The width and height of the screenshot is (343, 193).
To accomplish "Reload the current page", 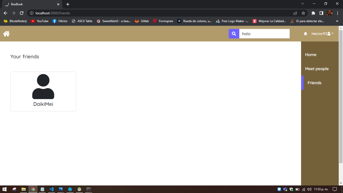I will (22, 13).
